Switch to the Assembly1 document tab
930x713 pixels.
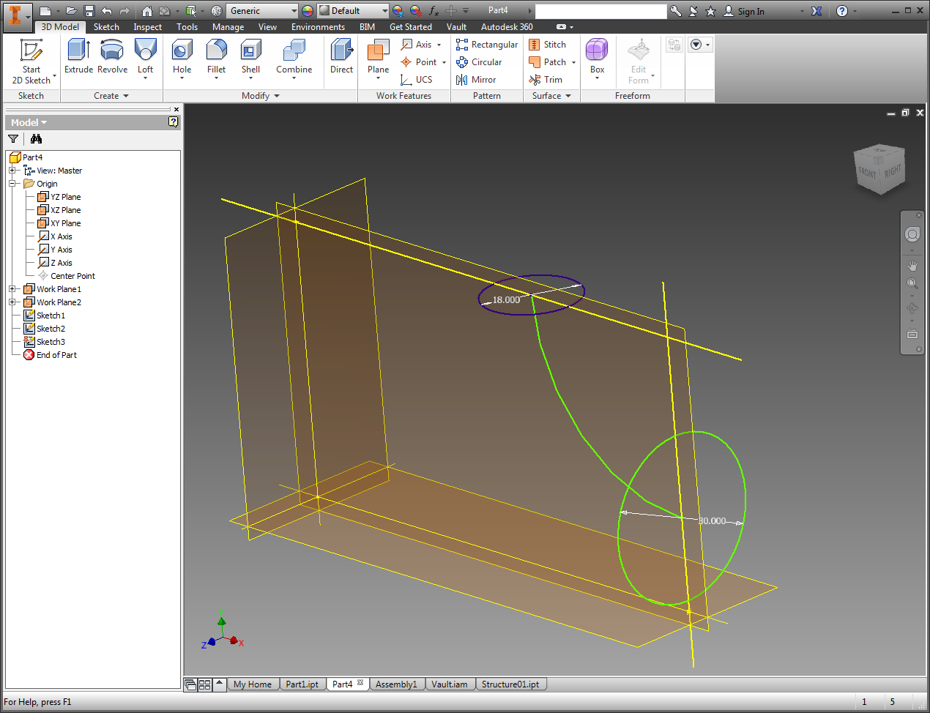(396, 684)
